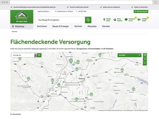Click the Webshop hamburger icon
Image resolution: width=159 pixels, height=119 pixels.
tap(13, 26)
